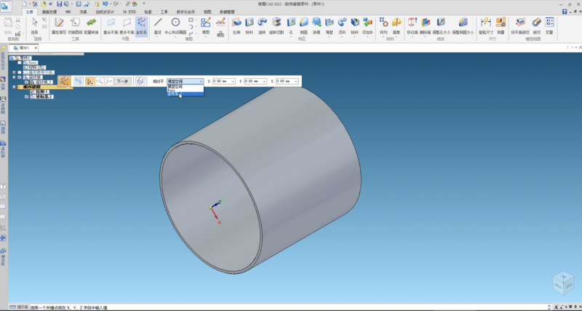Choose the highlighted 坐标系 option in dropdown list

click(x=177, y=94)
